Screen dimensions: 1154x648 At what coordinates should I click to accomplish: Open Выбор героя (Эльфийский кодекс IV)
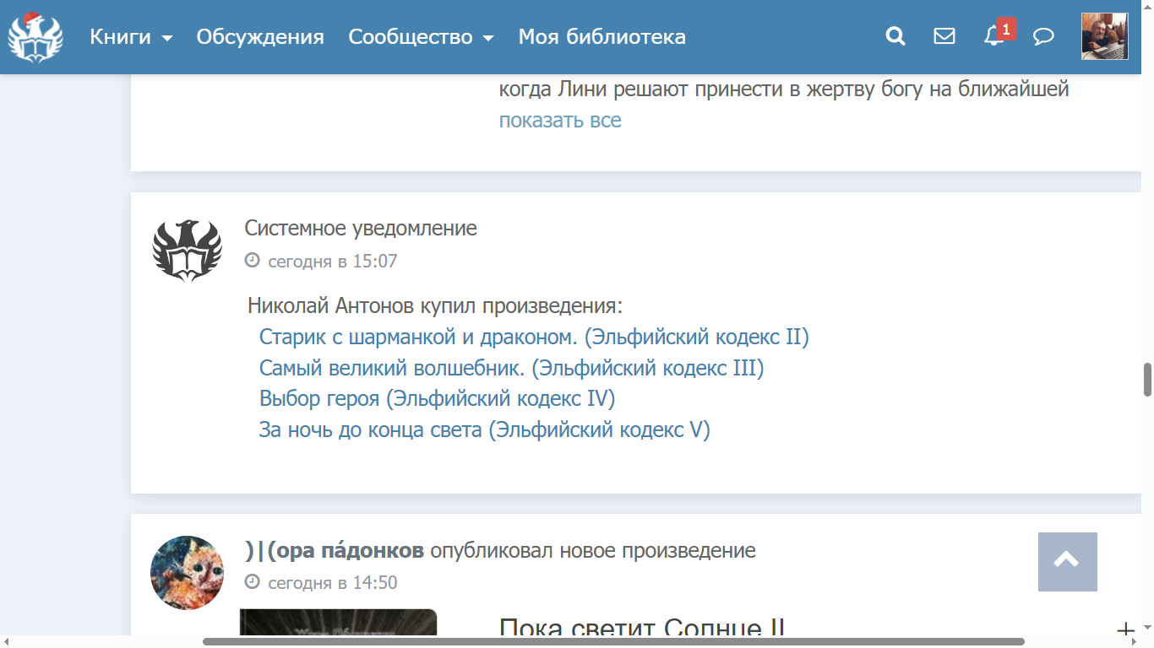pos(437,399)
